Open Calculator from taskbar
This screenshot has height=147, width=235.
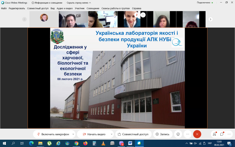(x=94, y=143)
